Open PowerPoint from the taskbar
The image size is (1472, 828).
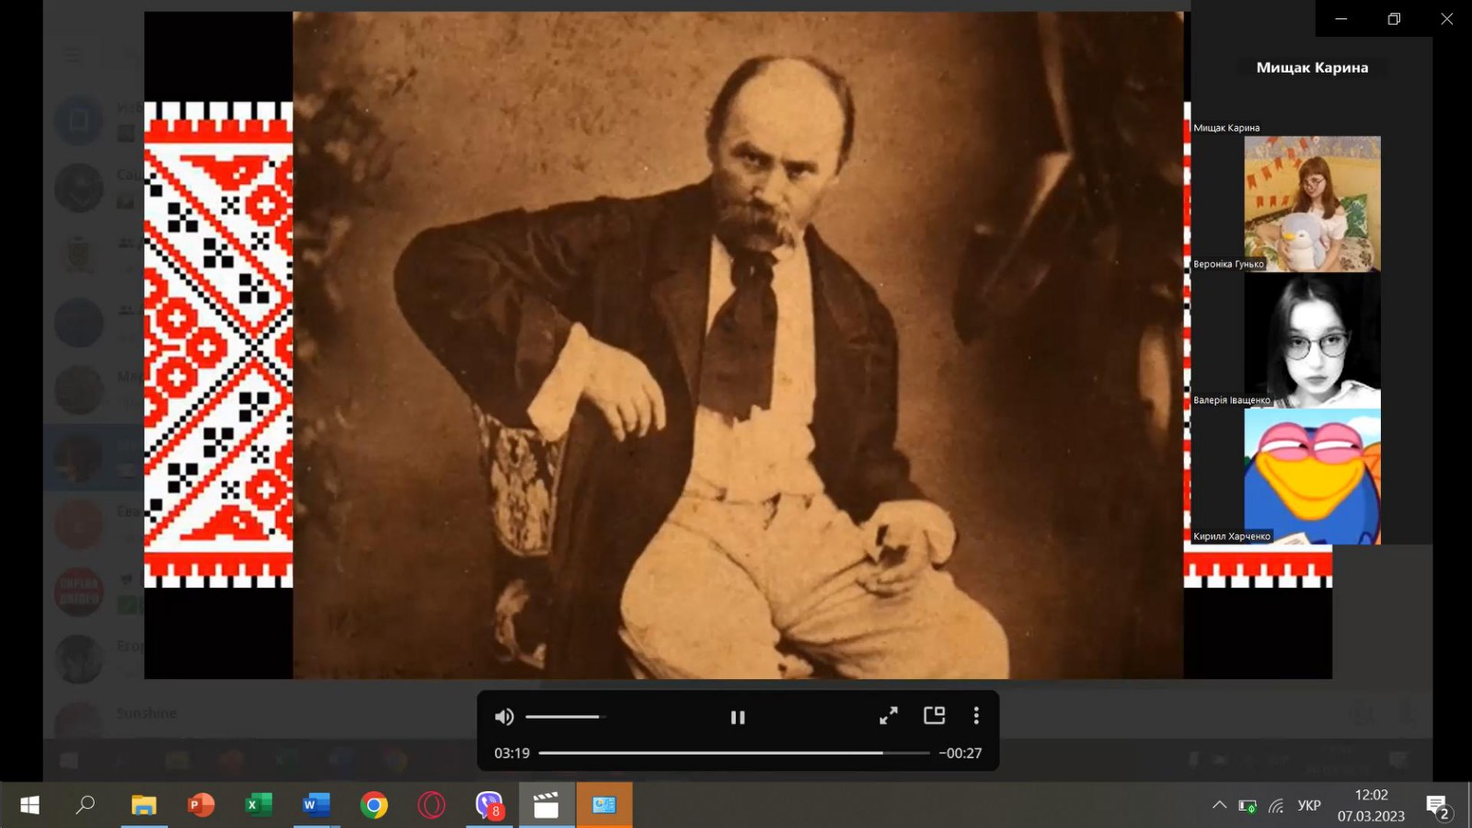point(201,805)
